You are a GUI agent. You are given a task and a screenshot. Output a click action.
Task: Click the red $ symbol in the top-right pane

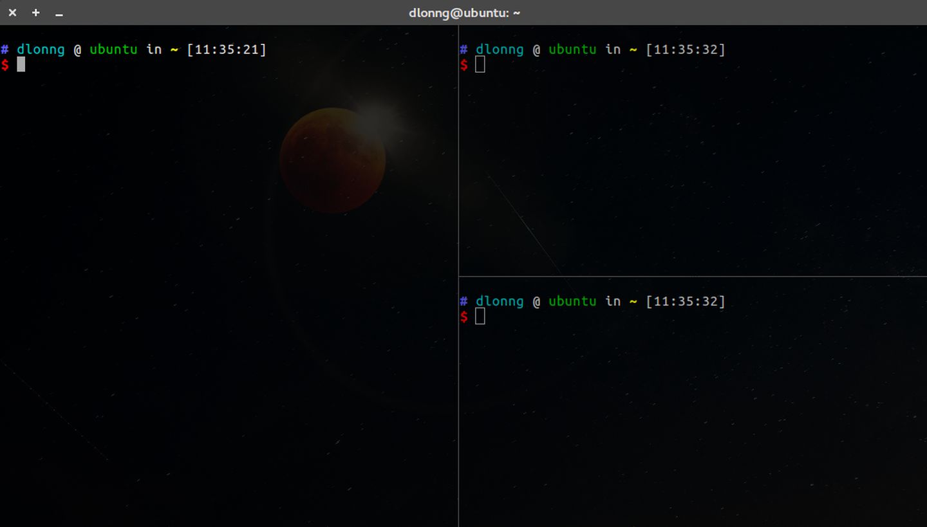[464, 64]
